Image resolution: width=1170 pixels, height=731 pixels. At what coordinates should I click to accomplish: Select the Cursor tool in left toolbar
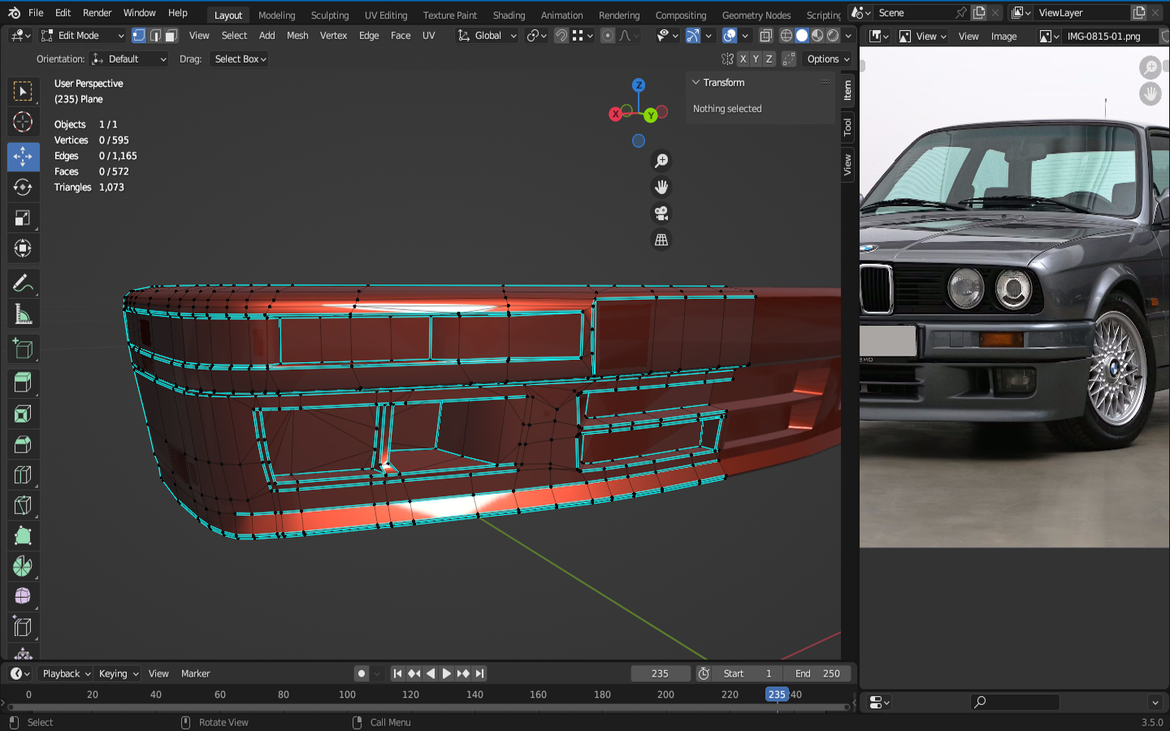pos(23,122)
